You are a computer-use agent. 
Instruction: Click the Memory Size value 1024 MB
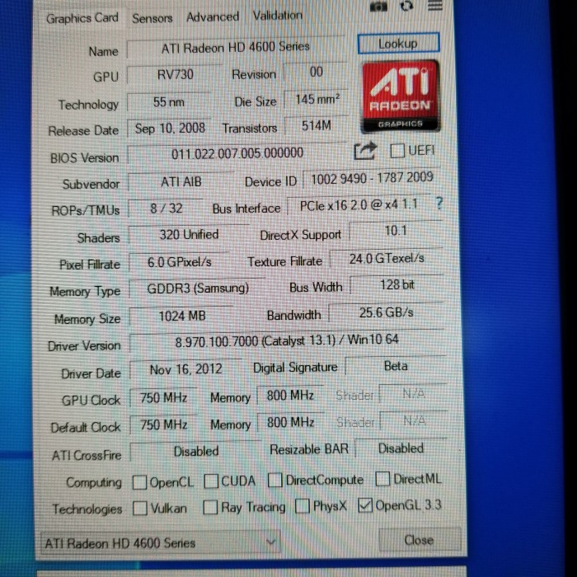click(x=182, y=316)
